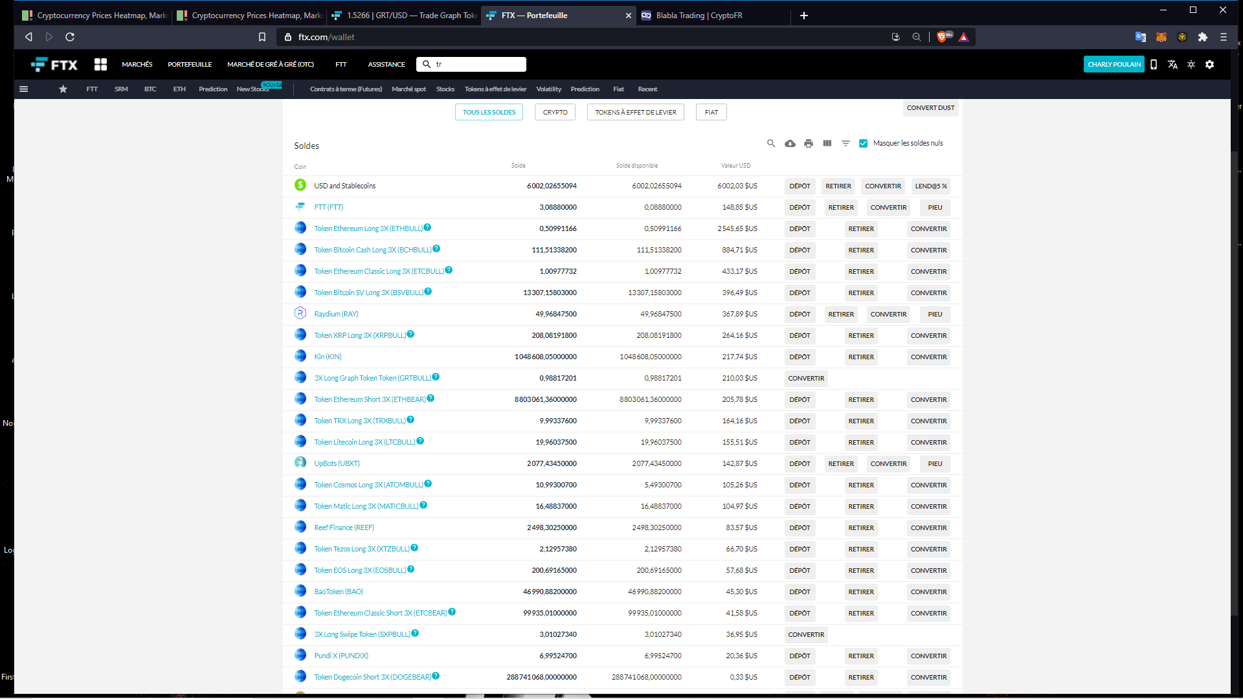
Task: Select the FIAT tab
Action: click(x=711, y=112)
